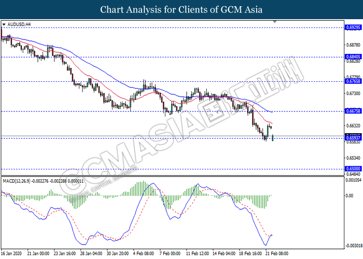Click the arrow icon beside AUDUSD,H4

[x=4, y=24]
